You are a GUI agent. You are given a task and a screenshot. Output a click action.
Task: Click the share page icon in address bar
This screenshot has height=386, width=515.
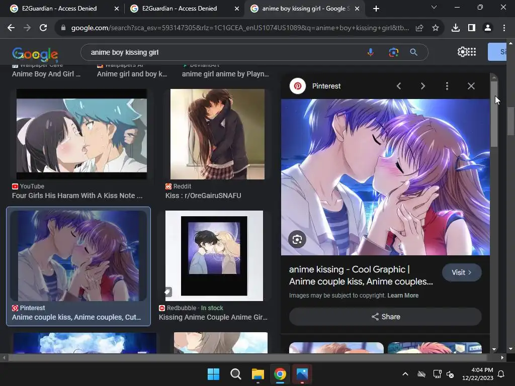(x=419, y=28)
